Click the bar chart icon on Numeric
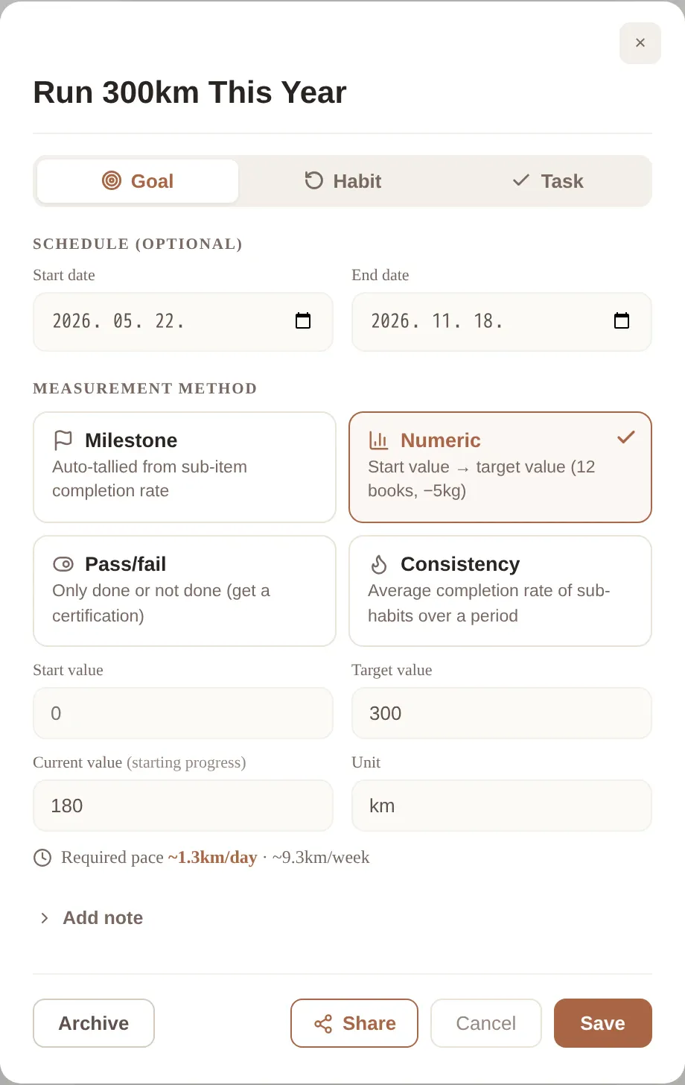Viewport: 685px width, 1085px height. pos(379,440)
